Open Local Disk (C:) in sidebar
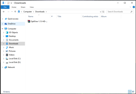 point(15,59)
